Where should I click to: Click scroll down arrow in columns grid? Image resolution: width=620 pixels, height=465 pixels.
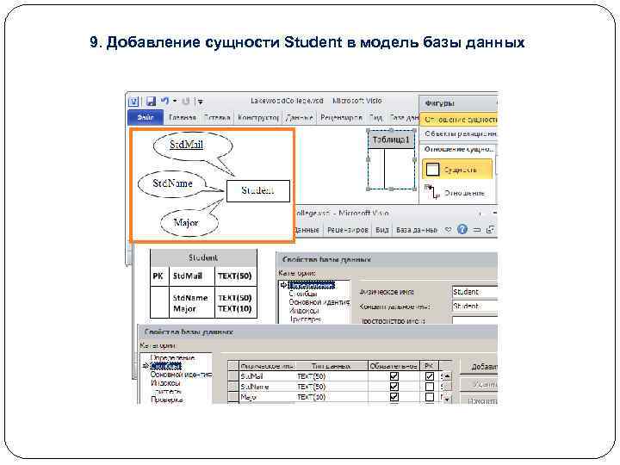coord(447,400)
